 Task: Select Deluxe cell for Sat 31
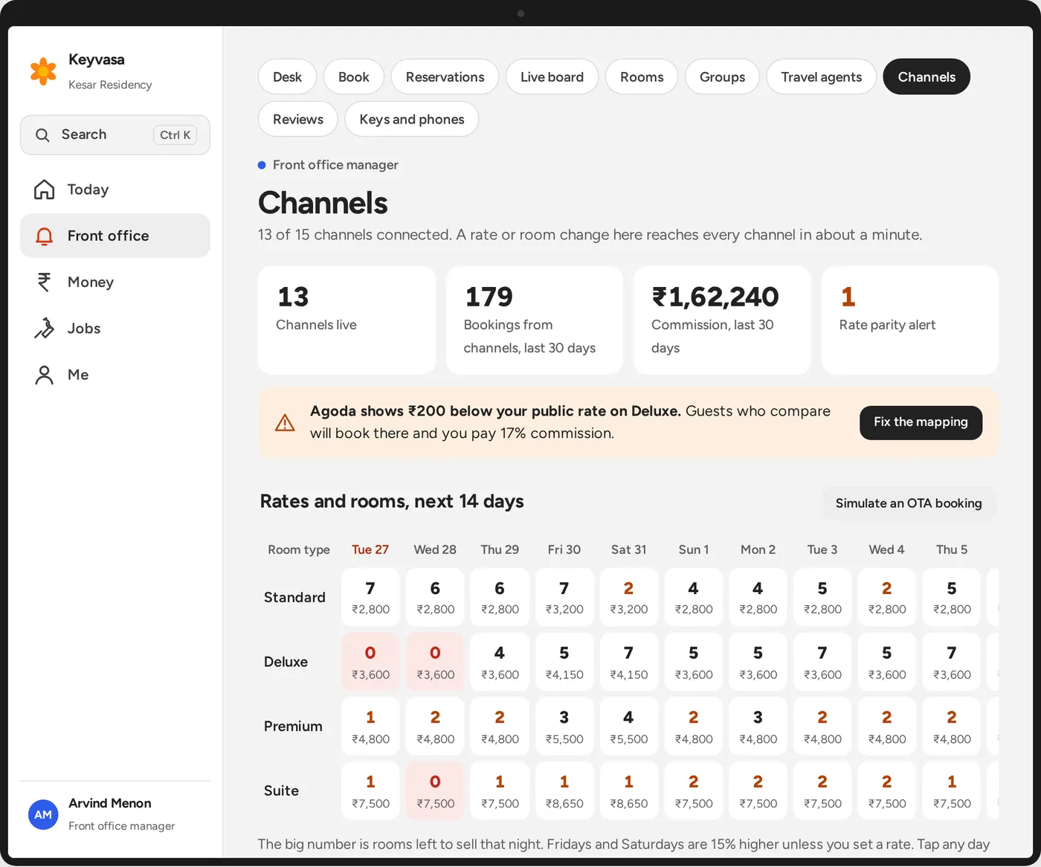click(x=628, y=662)
